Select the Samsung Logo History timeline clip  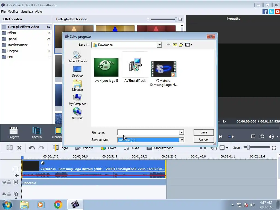pyautogui.click(x=94, y=169)
